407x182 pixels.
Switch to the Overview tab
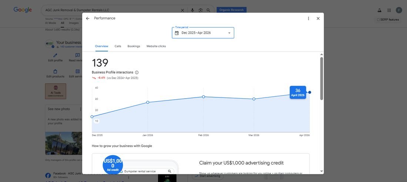click(x=101, y=46)
